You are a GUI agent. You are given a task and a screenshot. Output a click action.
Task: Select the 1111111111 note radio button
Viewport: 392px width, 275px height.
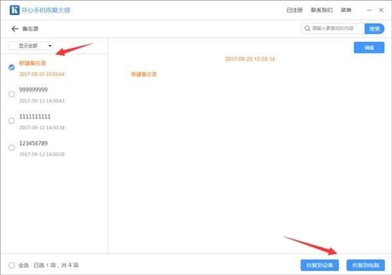(12, 121)
